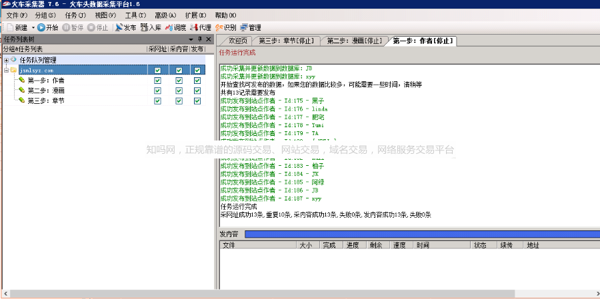
Task: Open the 高级(A) menu
Action: 165,15
